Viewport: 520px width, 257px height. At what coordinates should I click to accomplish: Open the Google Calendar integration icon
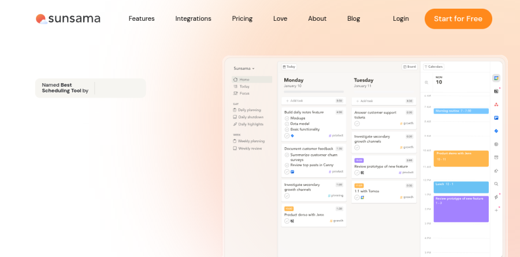point(496,79)
